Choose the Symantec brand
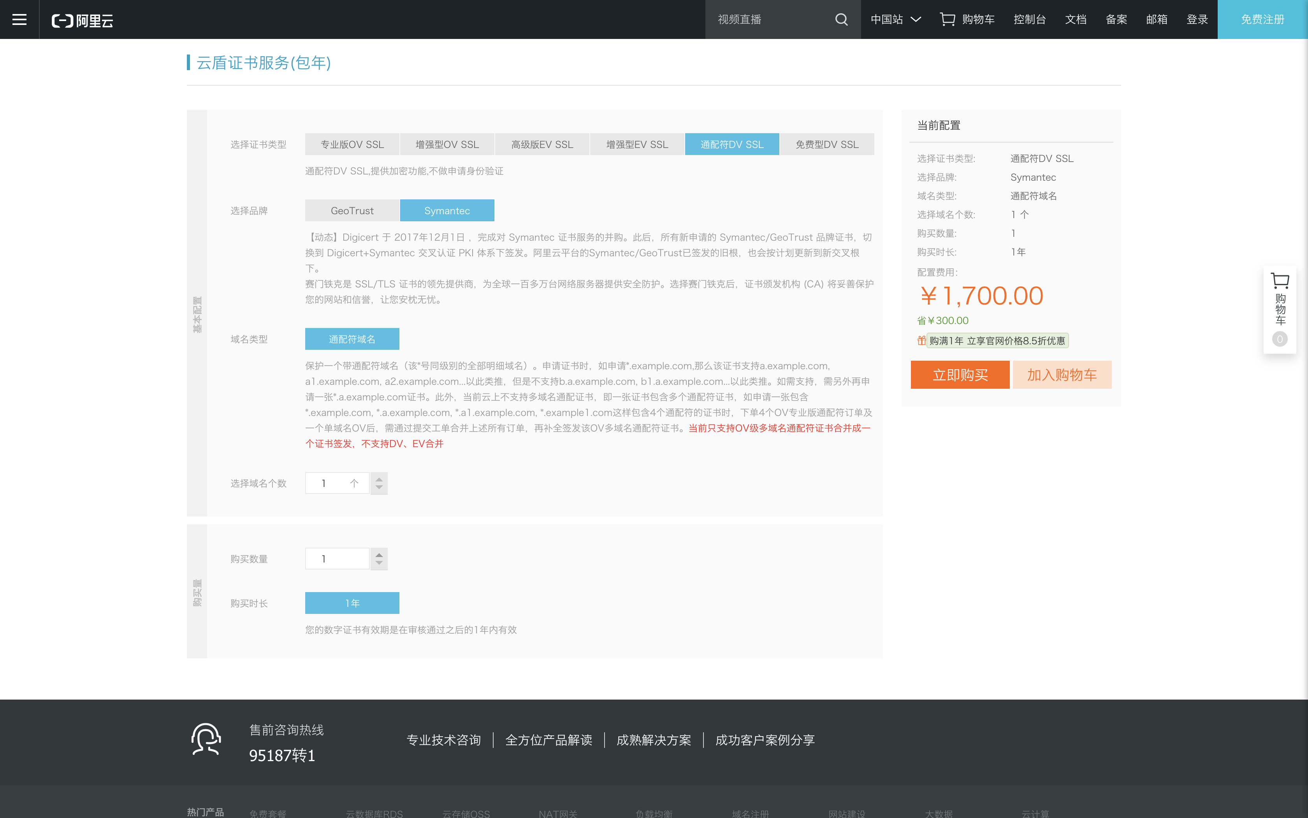Image resolution: width=1308 pixels, height=818 pixels. click(x=447, y=210)
